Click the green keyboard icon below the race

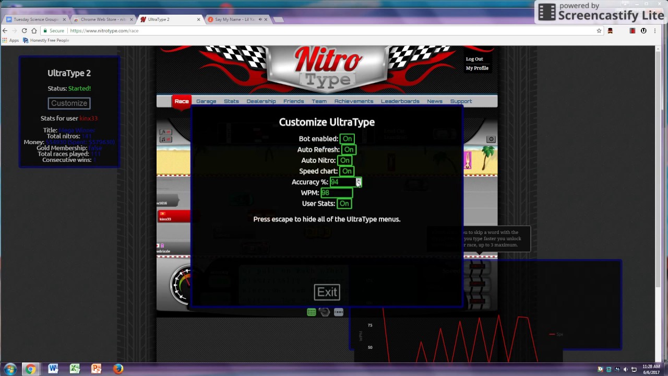pyautogui.click(x=312, y=312)
